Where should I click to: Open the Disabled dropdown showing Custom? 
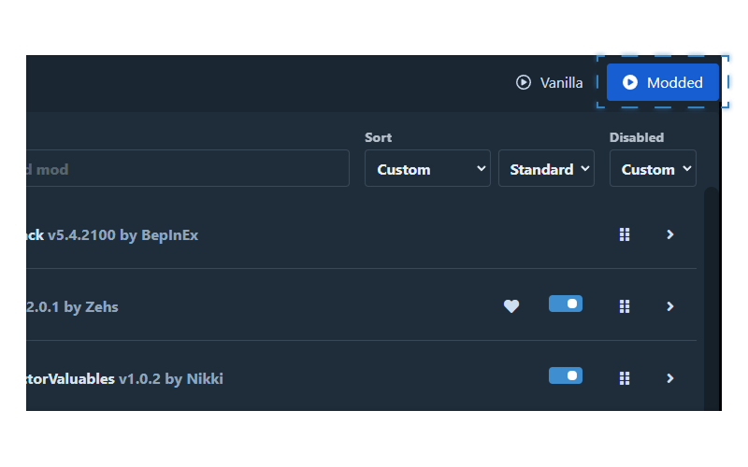point(653,168)
